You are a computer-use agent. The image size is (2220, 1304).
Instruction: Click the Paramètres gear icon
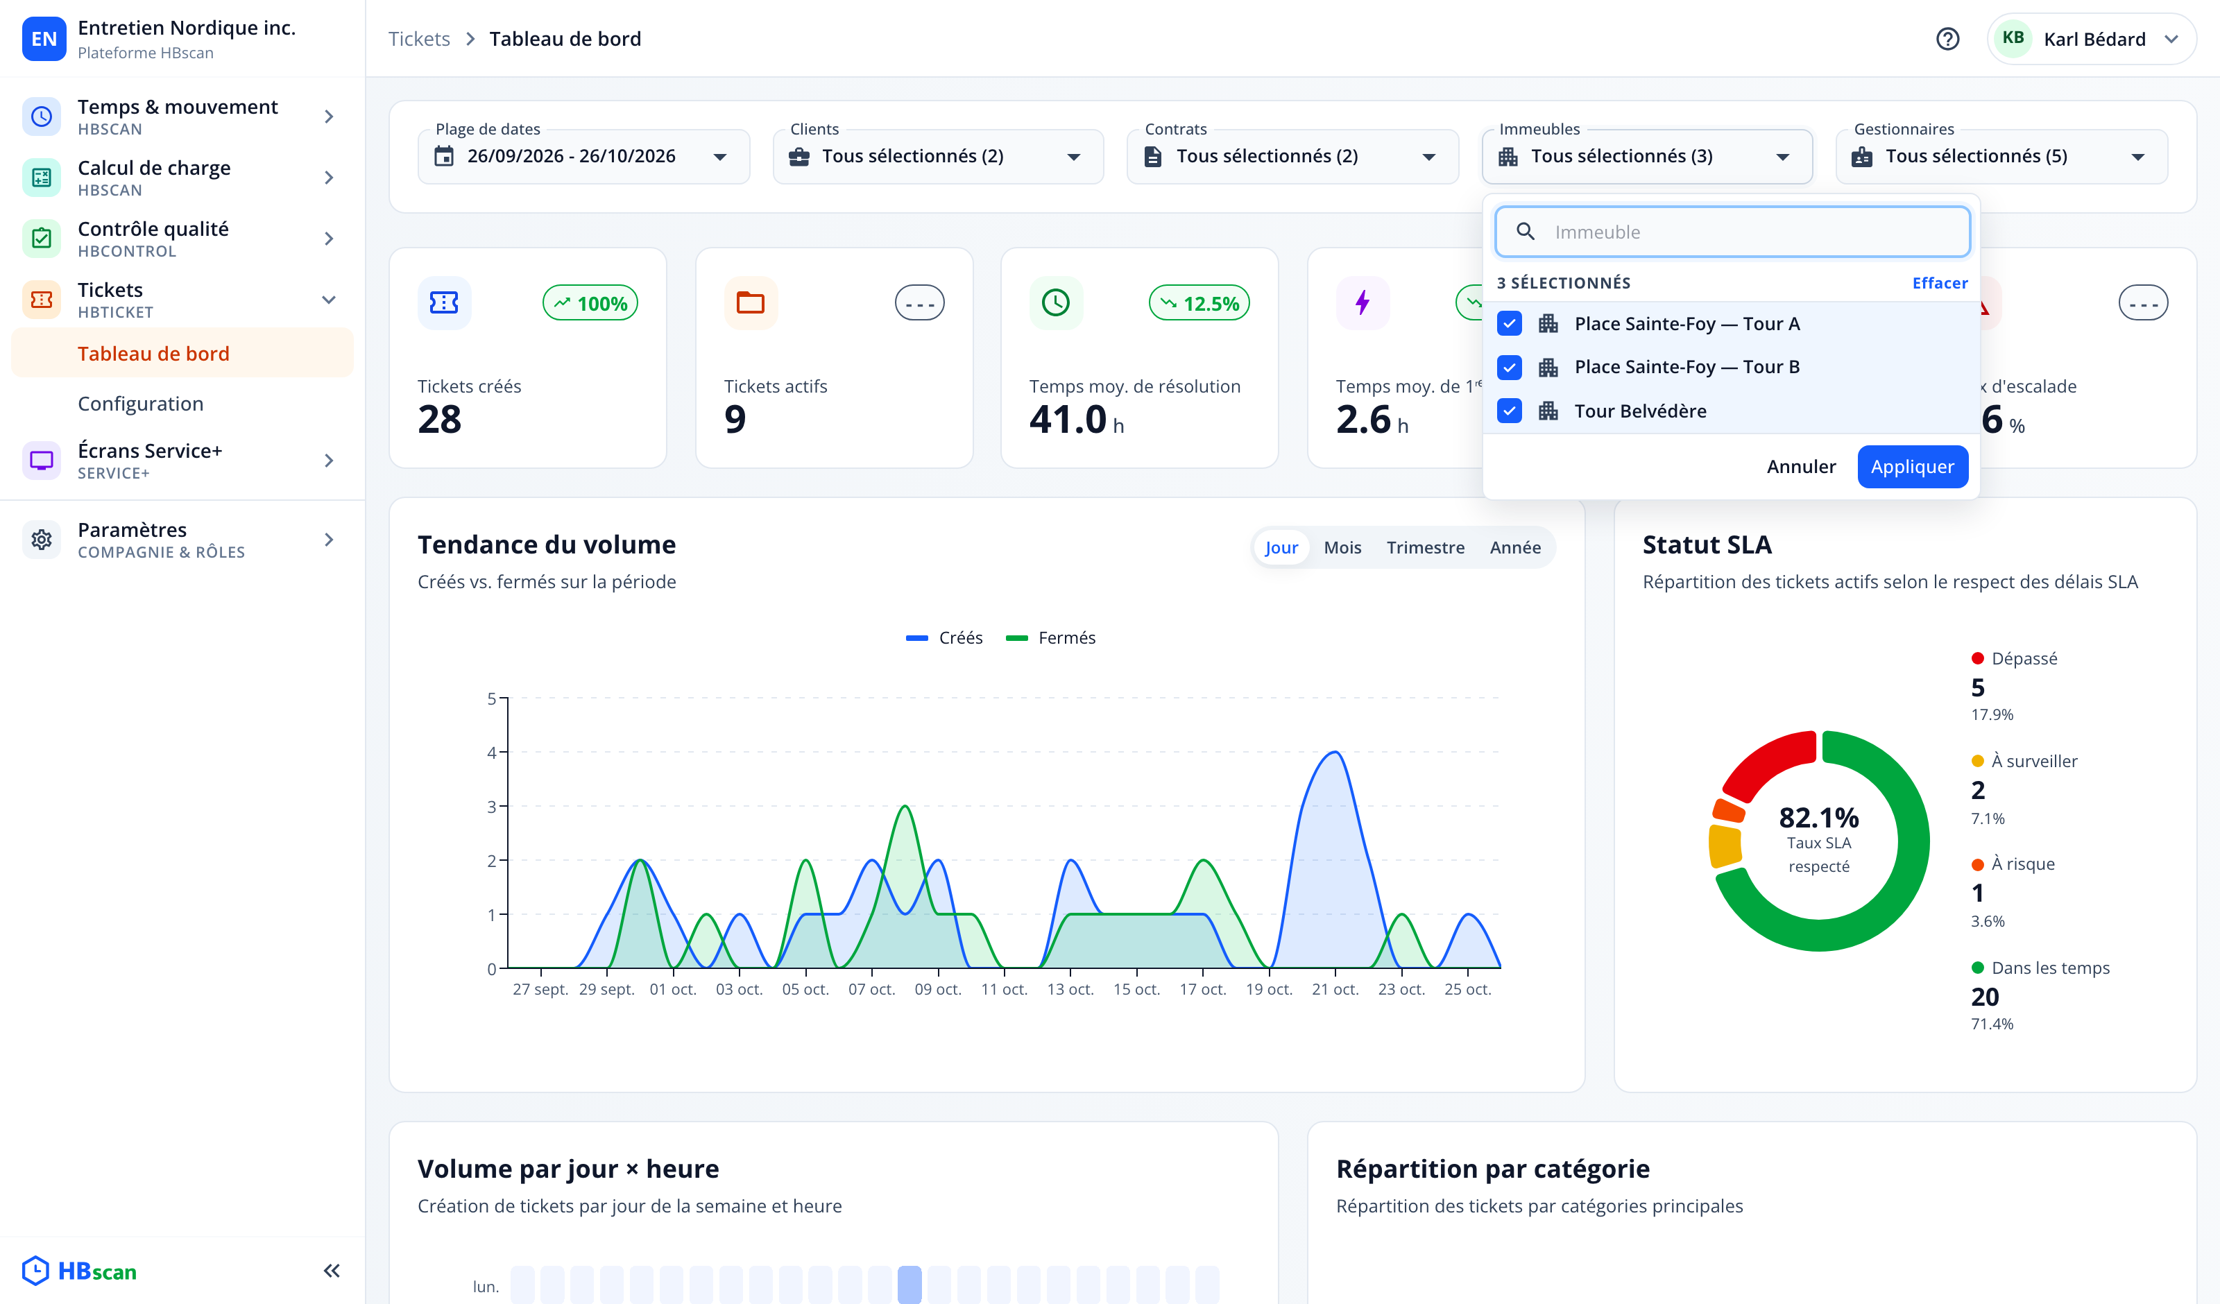pos(42,539)
